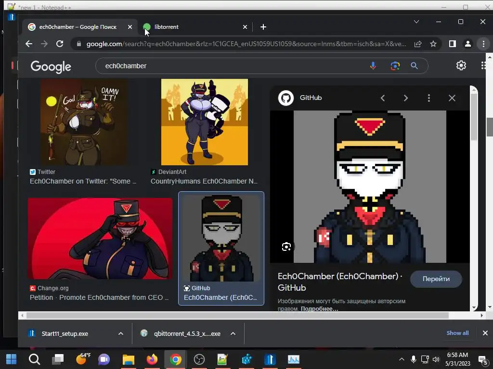Launch Firefox from taskbar

coord(152,359)
